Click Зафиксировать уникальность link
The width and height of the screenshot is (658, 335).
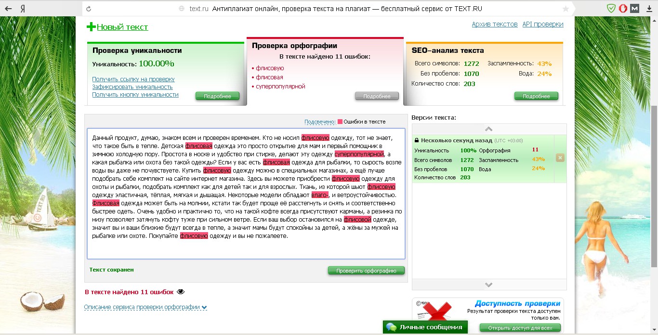[132, 87]
